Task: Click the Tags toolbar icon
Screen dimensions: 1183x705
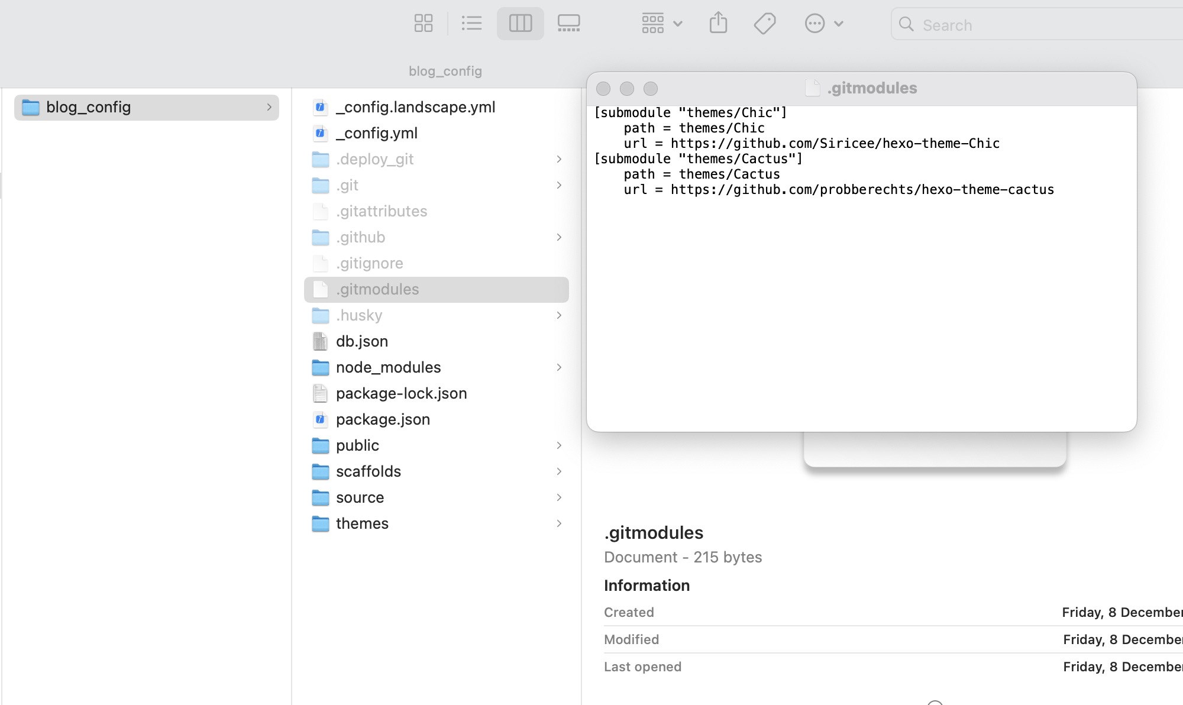Action: coord(764,24)
